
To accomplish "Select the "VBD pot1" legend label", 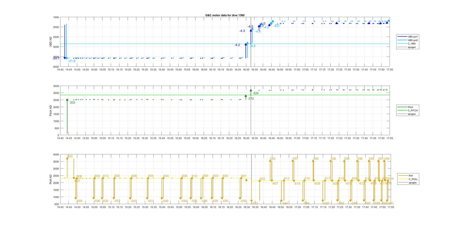I will coord(413,37).
